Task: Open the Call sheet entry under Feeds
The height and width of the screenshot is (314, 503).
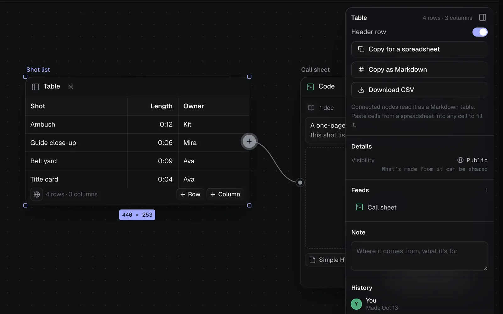Action: click(x=419, y=207)
